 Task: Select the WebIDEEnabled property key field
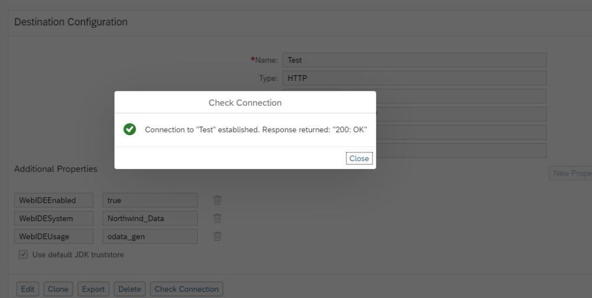point(54,200)
